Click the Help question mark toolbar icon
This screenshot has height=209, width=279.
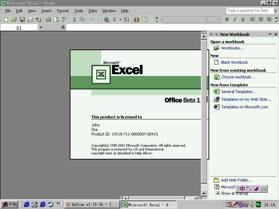(x=145, y=20)
